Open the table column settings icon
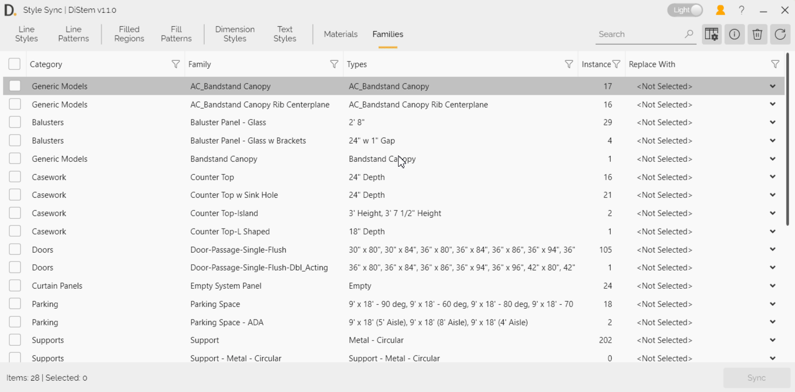 pos(711,34)
